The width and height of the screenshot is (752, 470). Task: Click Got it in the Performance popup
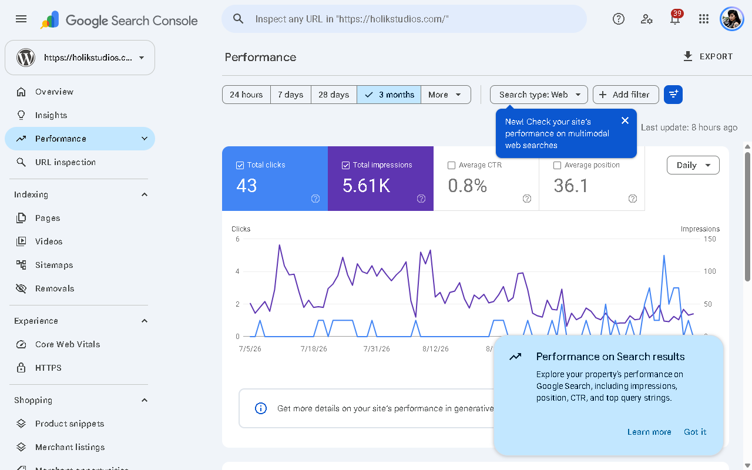(x=695, y=432)
